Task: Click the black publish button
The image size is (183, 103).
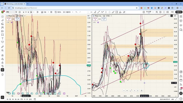Action: tap(179, 12)
